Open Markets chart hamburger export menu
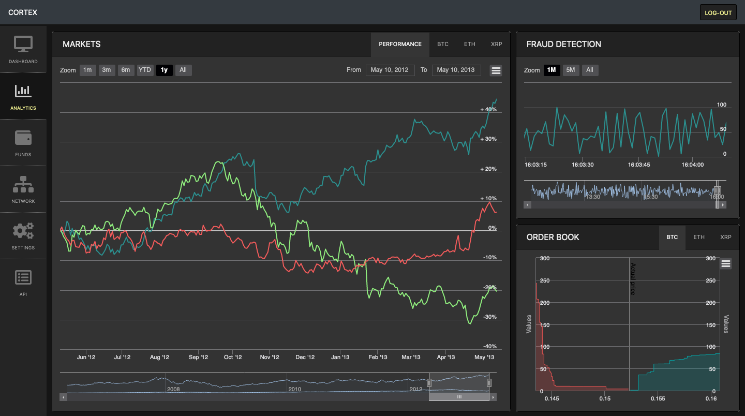 [496, 71]
